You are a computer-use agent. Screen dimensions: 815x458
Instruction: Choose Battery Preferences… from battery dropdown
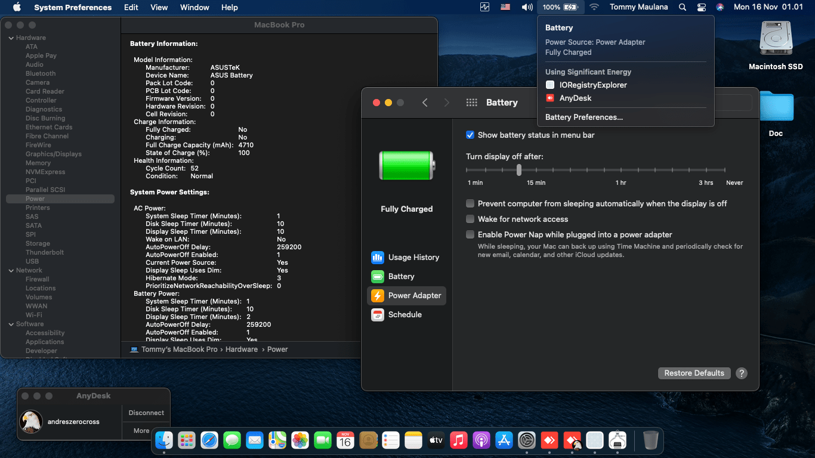click(584, 117)
